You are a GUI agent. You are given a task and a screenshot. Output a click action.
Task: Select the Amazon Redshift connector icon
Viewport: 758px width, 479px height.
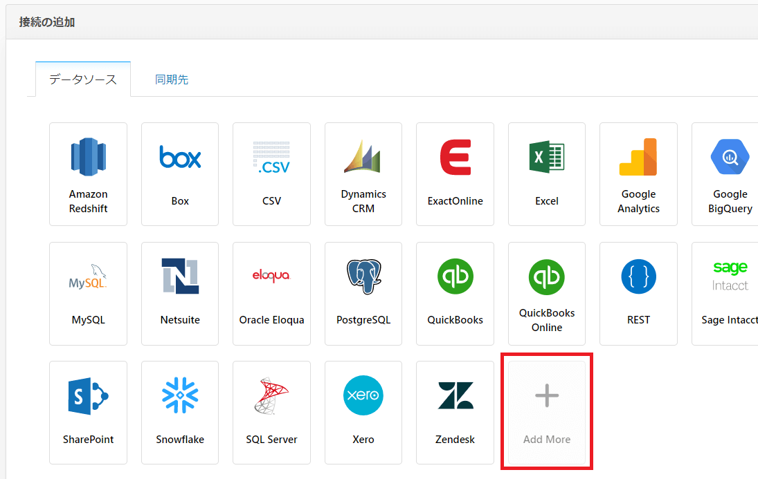point(88,157)
